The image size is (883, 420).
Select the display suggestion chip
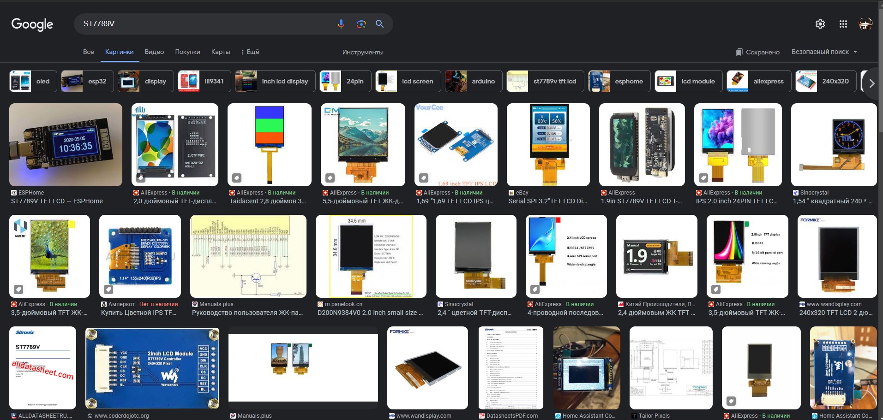tap(146, 81)
